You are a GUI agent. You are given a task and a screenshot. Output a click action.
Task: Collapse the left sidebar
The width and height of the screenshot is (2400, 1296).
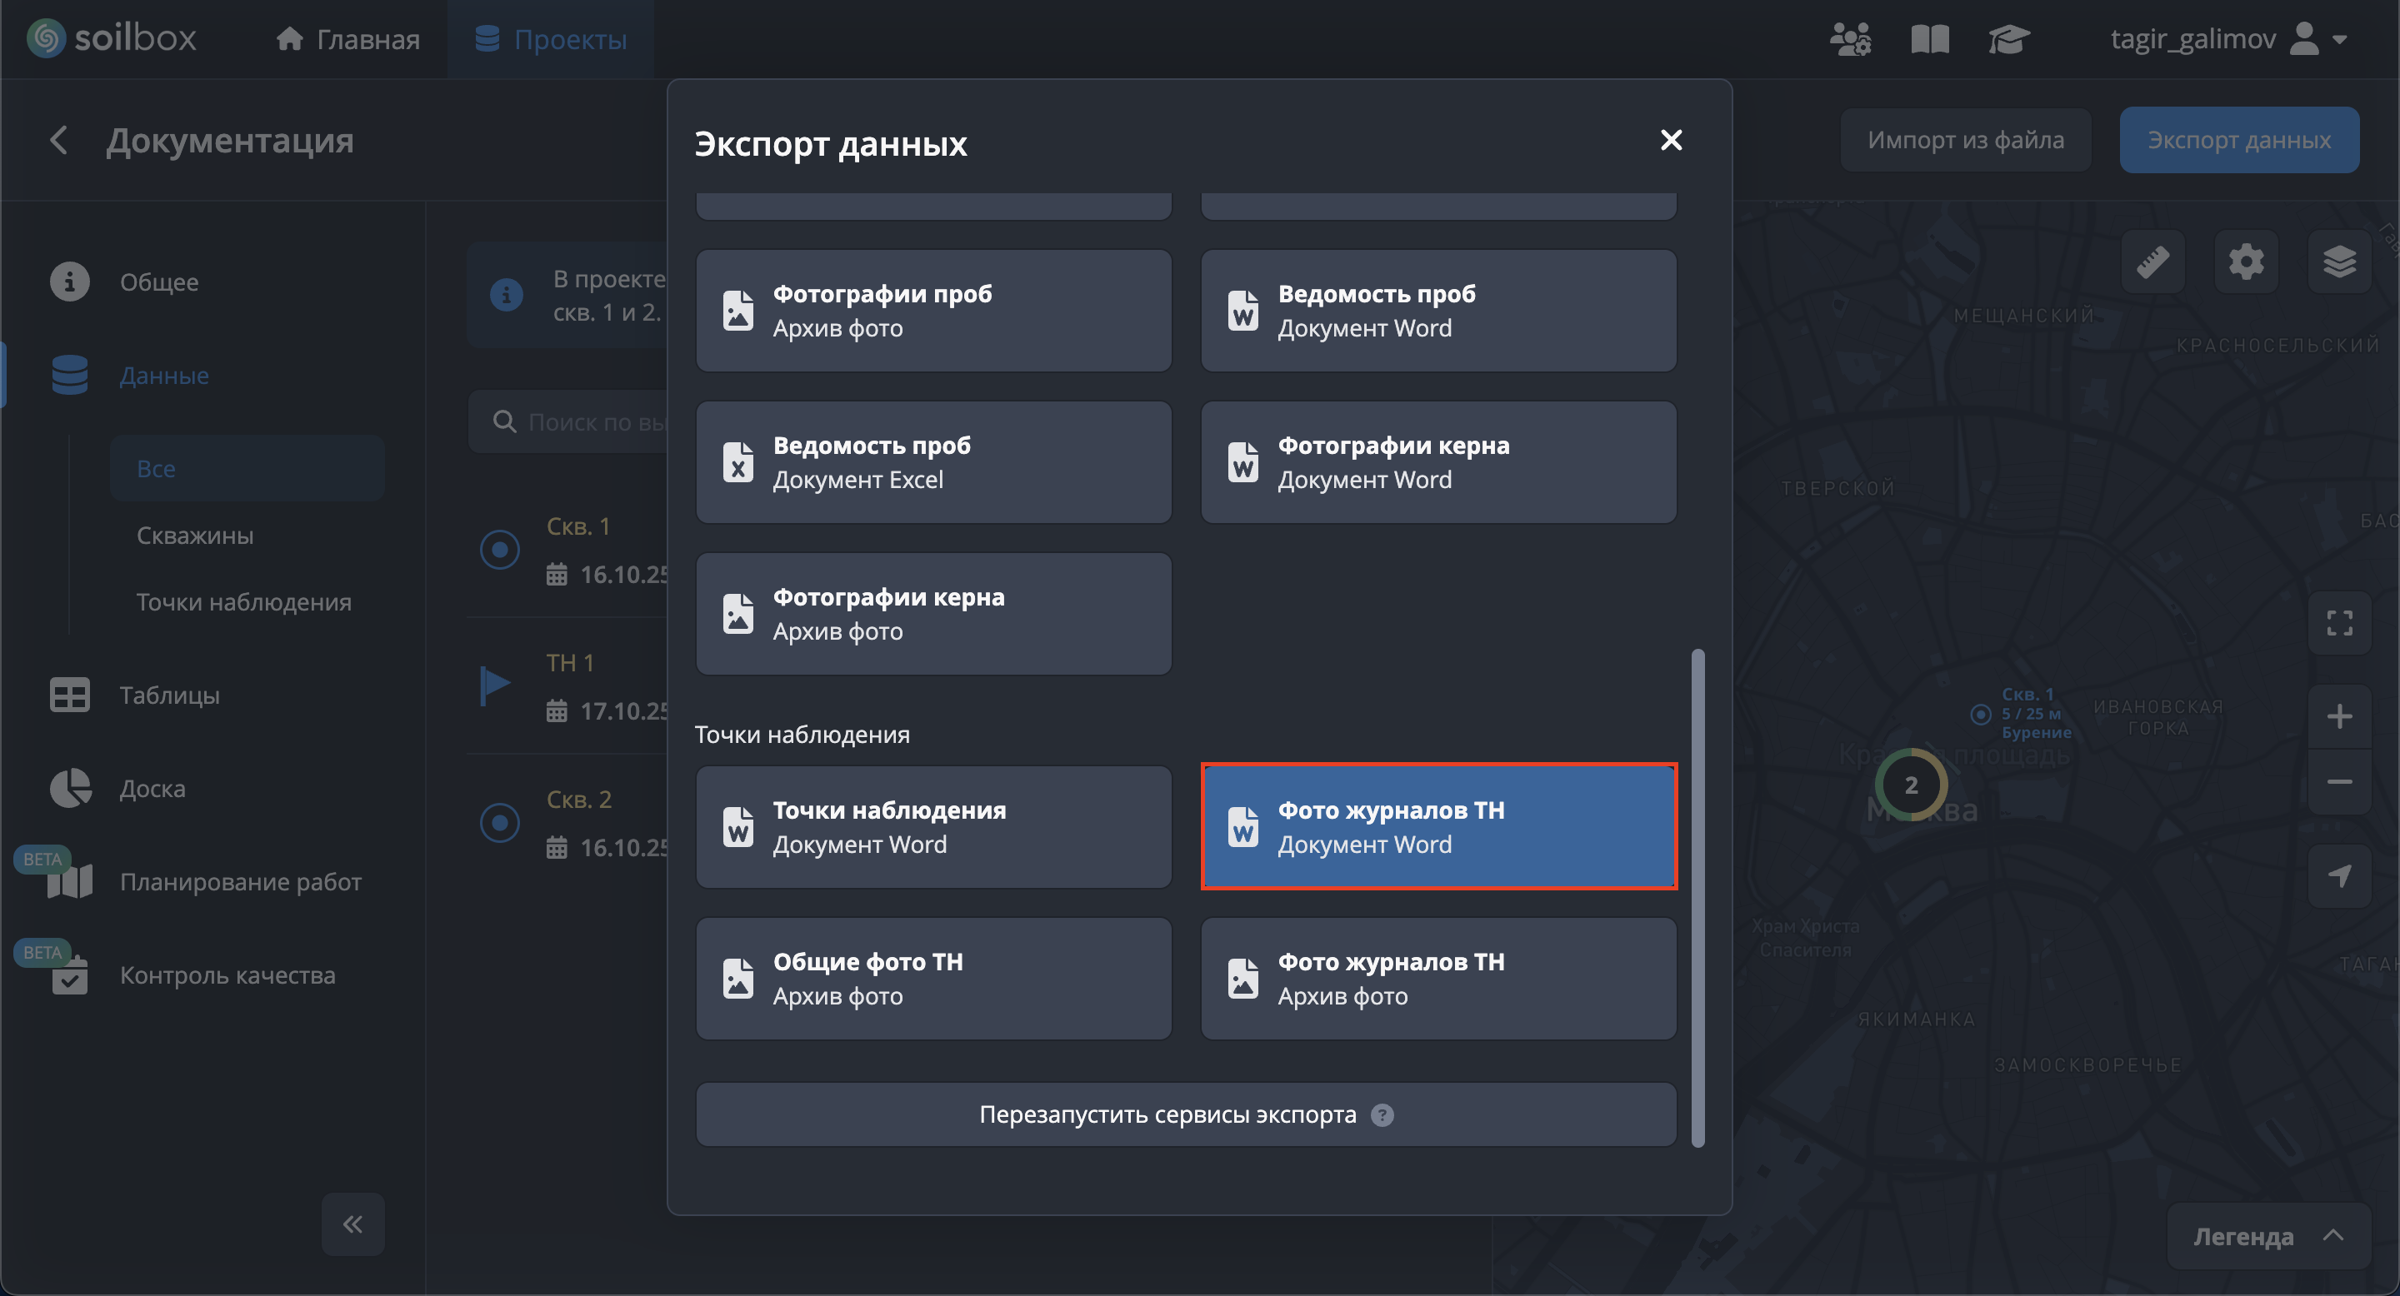click(352, 1224)
